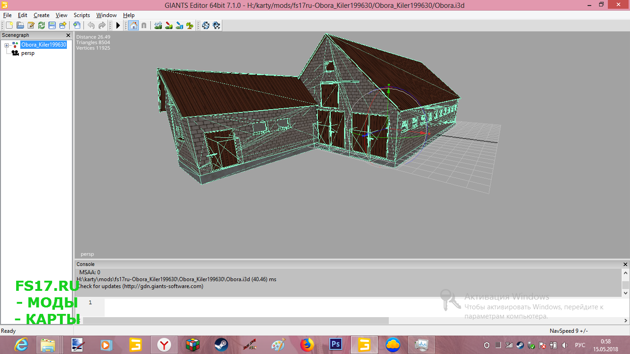
Task: Click the persp label in viewport corner
Action: [x=87, y=254]
